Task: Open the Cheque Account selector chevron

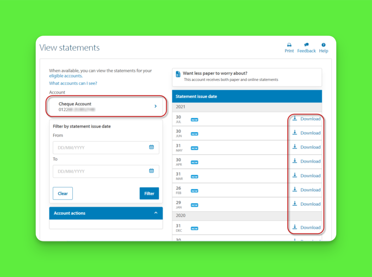Action: pos(156,106)
